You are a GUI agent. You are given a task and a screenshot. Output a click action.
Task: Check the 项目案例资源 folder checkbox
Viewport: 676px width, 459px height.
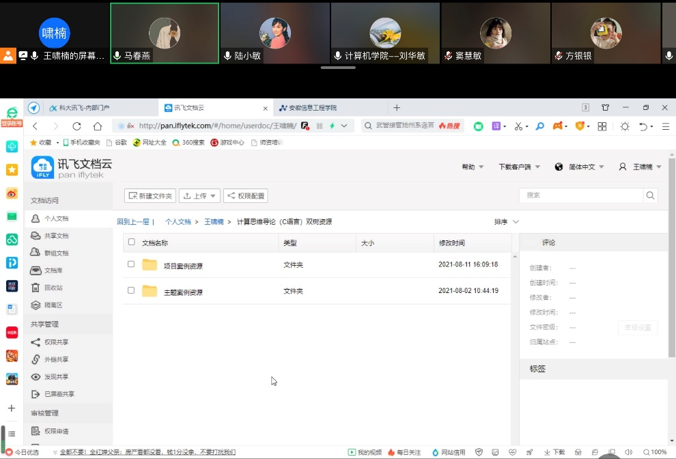[x=131, y=265]
